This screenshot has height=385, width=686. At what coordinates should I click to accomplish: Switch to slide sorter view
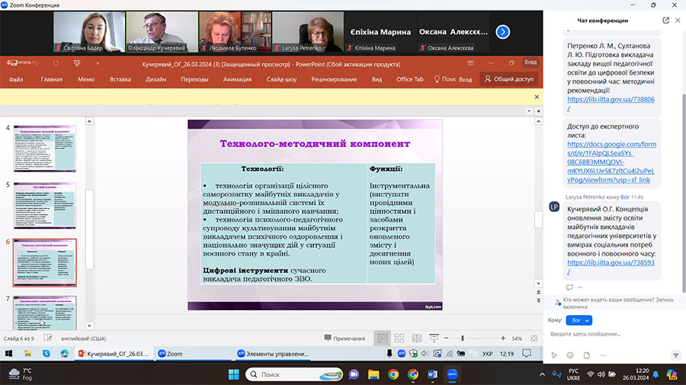pos(399,338)
